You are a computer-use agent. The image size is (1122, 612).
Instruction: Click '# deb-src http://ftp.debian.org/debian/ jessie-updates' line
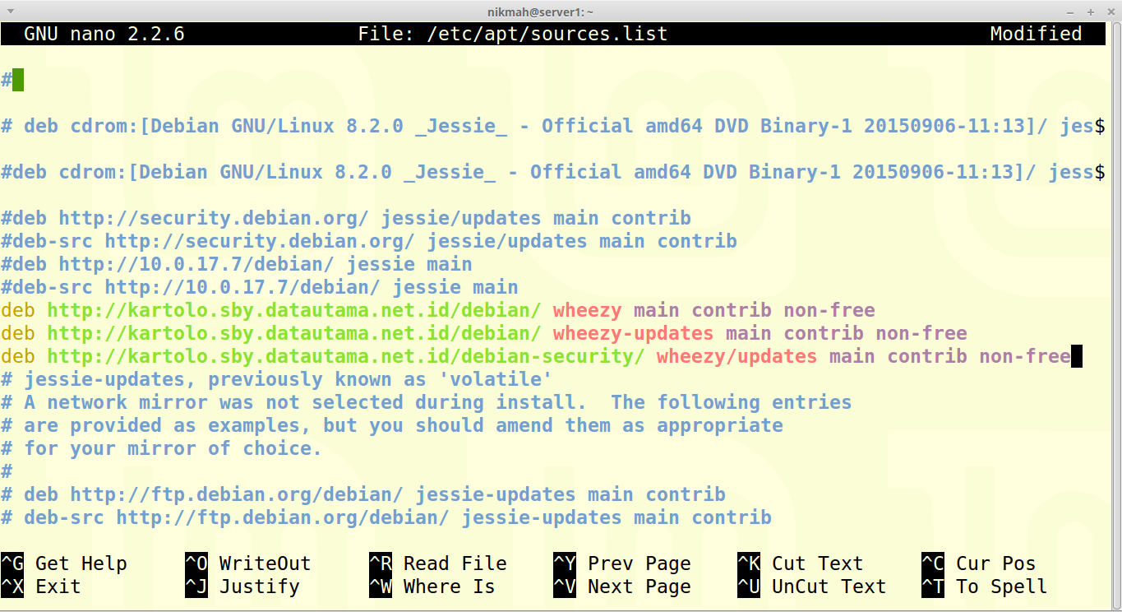click(x=386, y=517)
